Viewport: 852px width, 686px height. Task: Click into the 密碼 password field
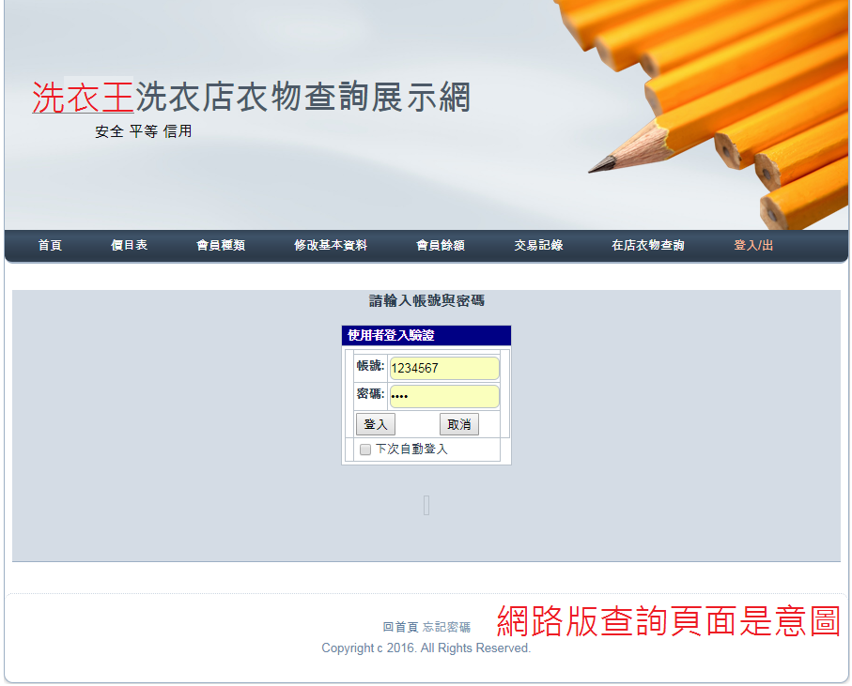click(443, 396)
